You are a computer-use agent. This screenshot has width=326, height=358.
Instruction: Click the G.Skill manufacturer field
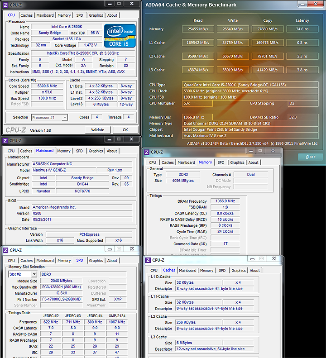point(61,293)
